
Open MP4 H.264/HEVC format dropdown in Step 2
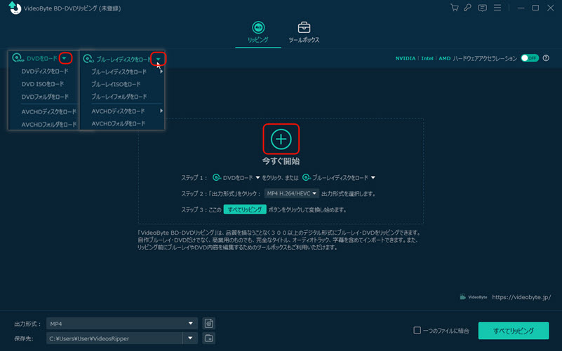pyautogui.click(x=291, y=193)
